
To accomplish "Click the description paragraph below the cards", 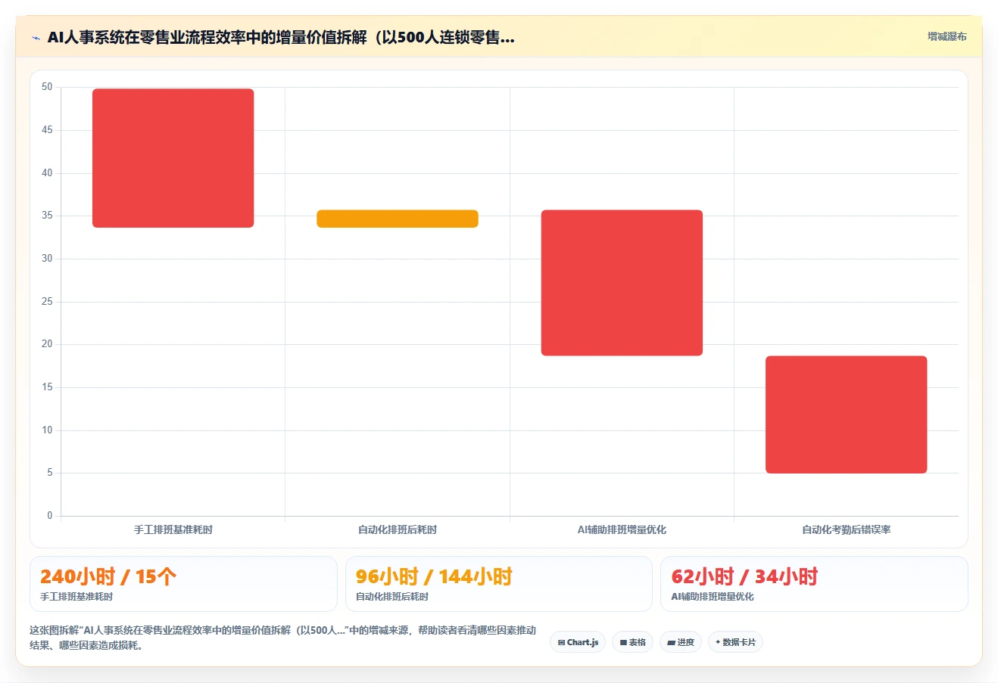I will 282,638.
